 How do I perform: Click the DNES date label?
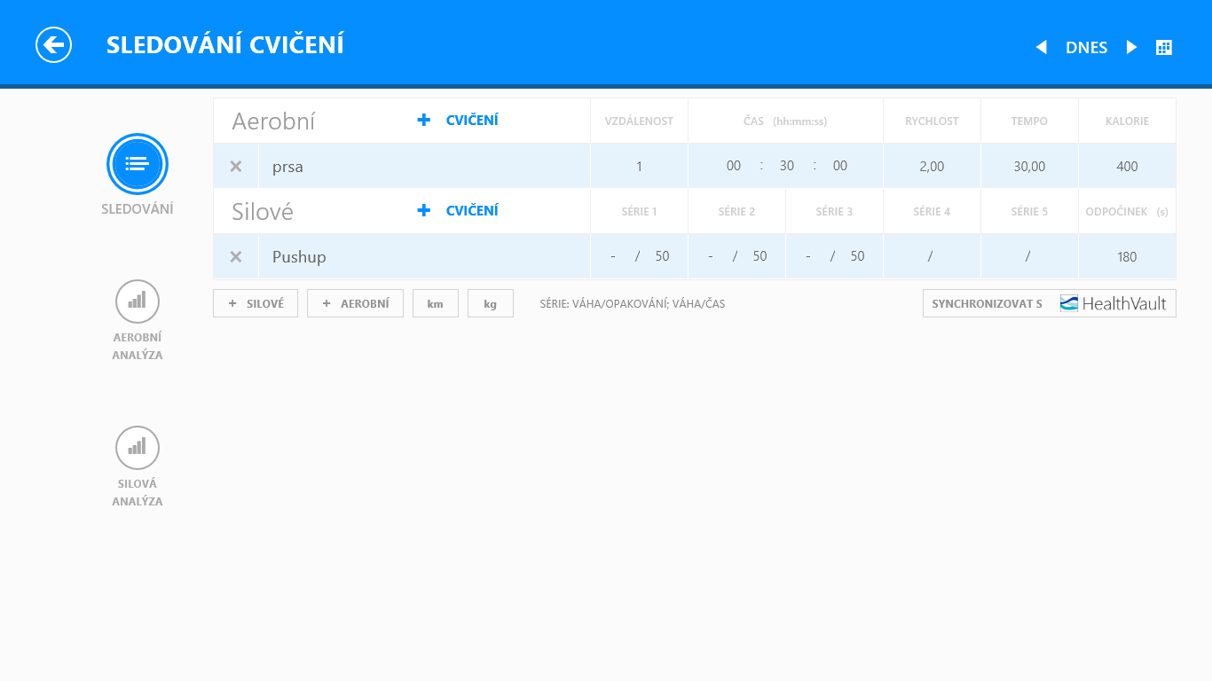[1087, 48]
